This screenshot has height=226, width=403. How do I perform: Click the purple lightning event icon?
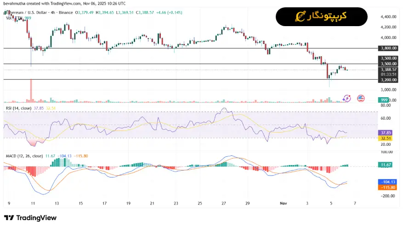click(347, 98)
